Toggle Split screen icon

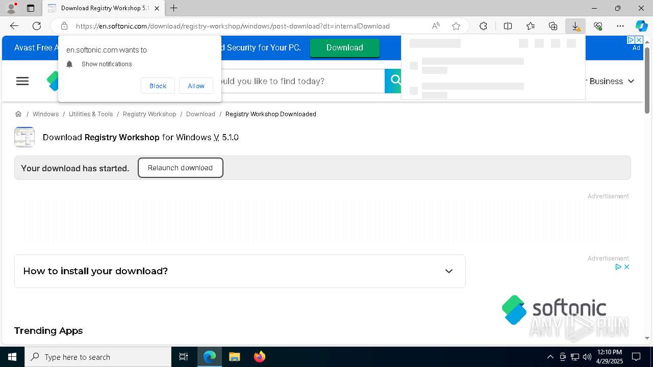[x=508, y=26]
